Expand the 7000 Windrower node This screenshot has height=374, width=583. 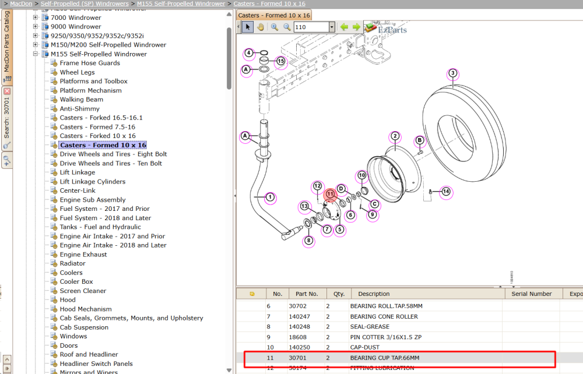click(36, 17)
